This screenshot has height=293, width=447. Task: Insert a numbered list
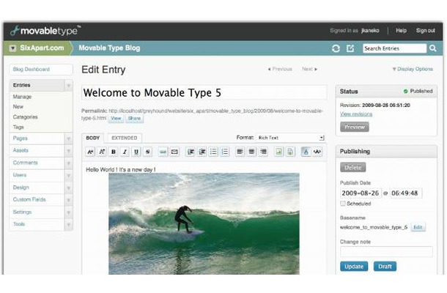coord(225,152)
